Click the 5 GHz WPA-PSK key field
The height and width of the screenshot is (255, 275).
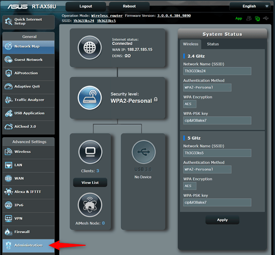click(217, 203)
